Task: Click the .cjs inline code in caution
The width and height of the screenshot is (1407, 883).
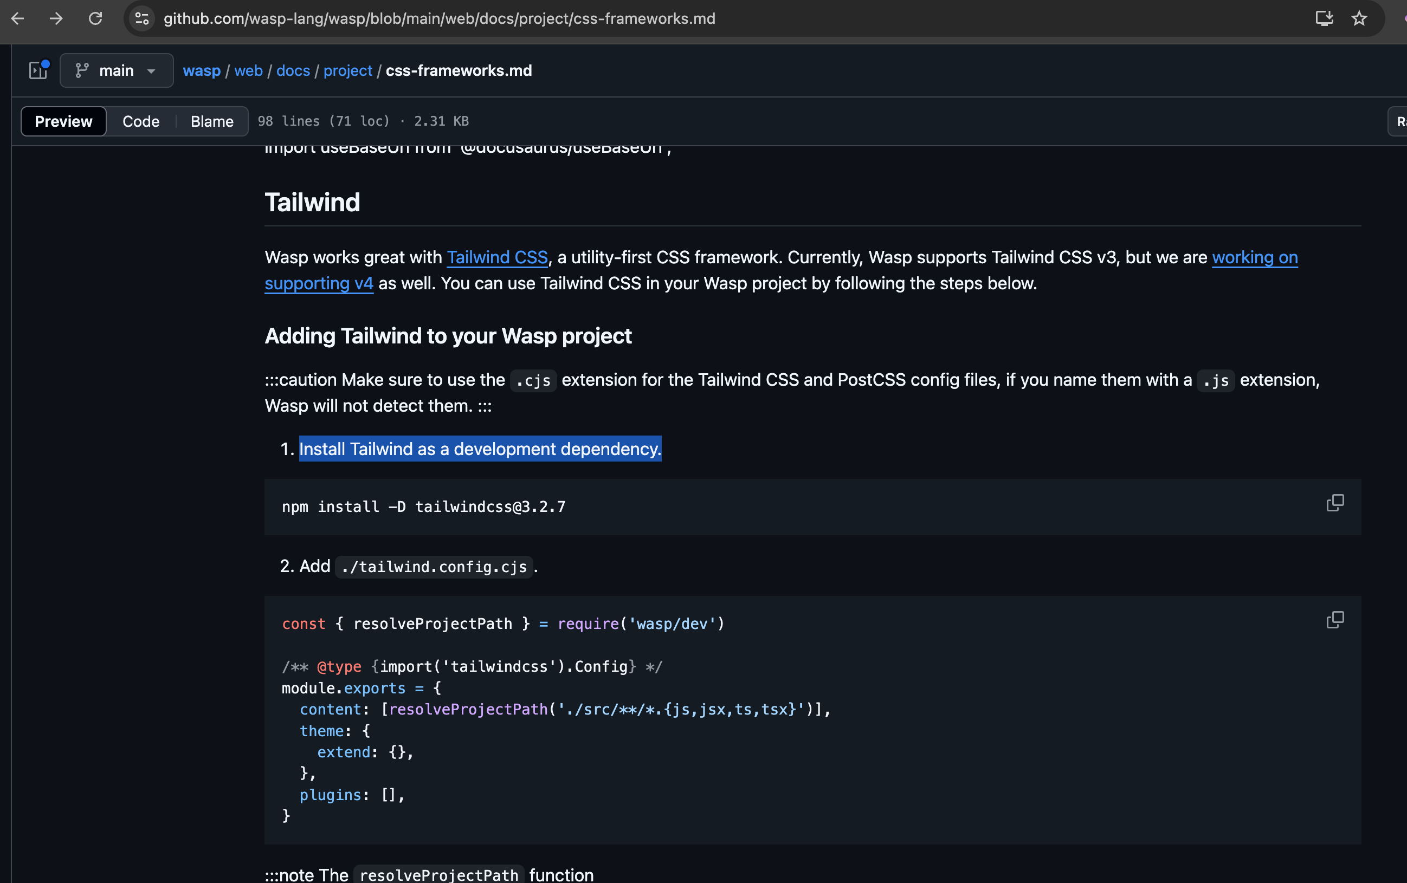Action: click(x=533, y=381)
